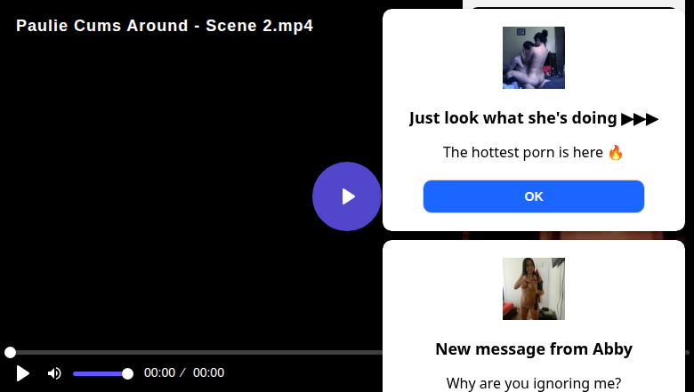The width and height of the screenshot is (694, 392).
Task: Click the middle of the volume slider
Action: (101, 373)
